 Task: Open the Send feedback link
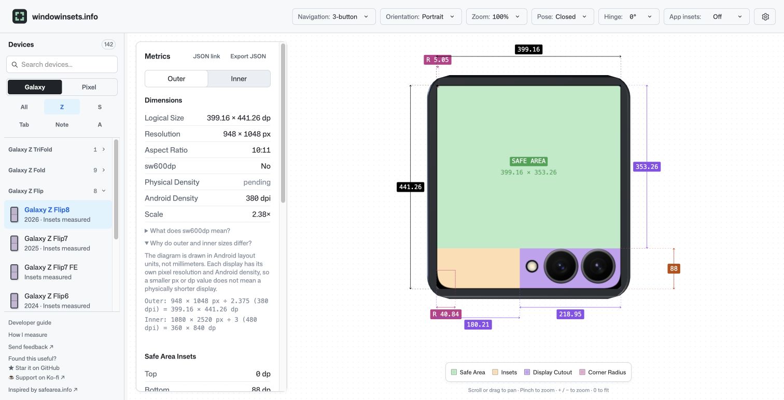(31, 347)
